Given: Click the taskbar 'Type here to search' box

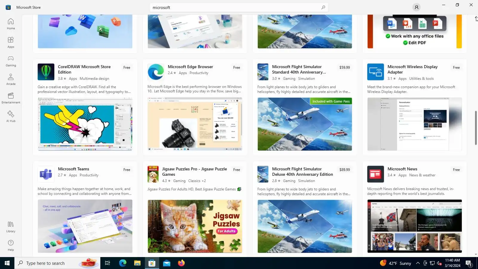Looking at the screenshot, I should (x=57, y=263).
